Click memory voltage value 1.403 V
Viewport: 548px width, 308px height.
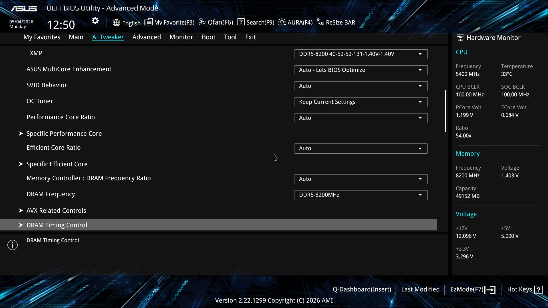(x=510, y=176)
